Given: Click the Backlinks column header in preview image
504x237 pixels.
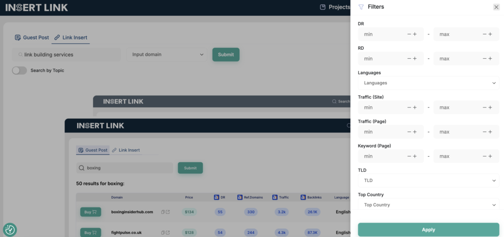Looking at the screenshot, I should point(311,198).
